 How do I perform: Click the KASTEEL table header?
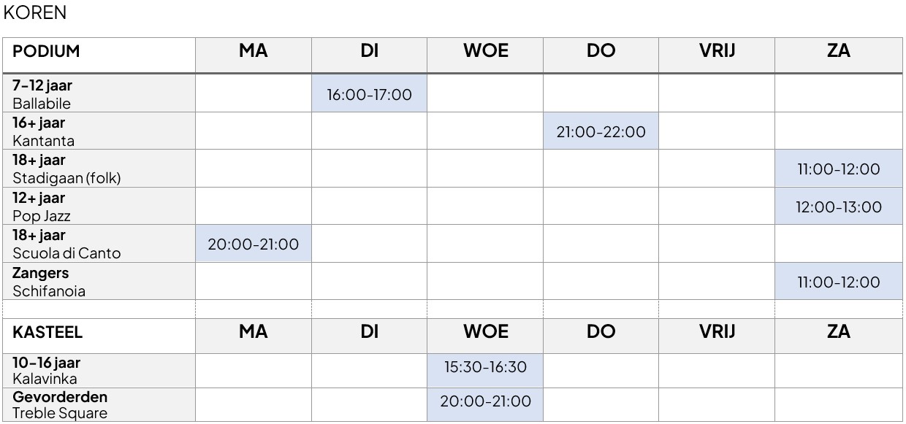point(99,335)
